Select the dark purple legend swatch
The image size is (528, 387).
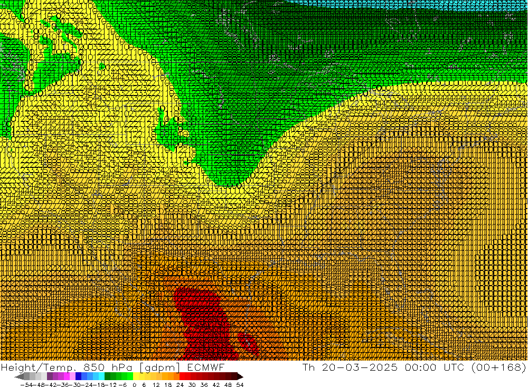tap(50, 376)
